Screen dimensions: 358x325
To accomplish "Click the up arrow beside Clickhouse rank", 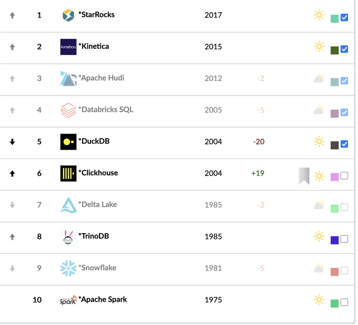I will point(12,174).
